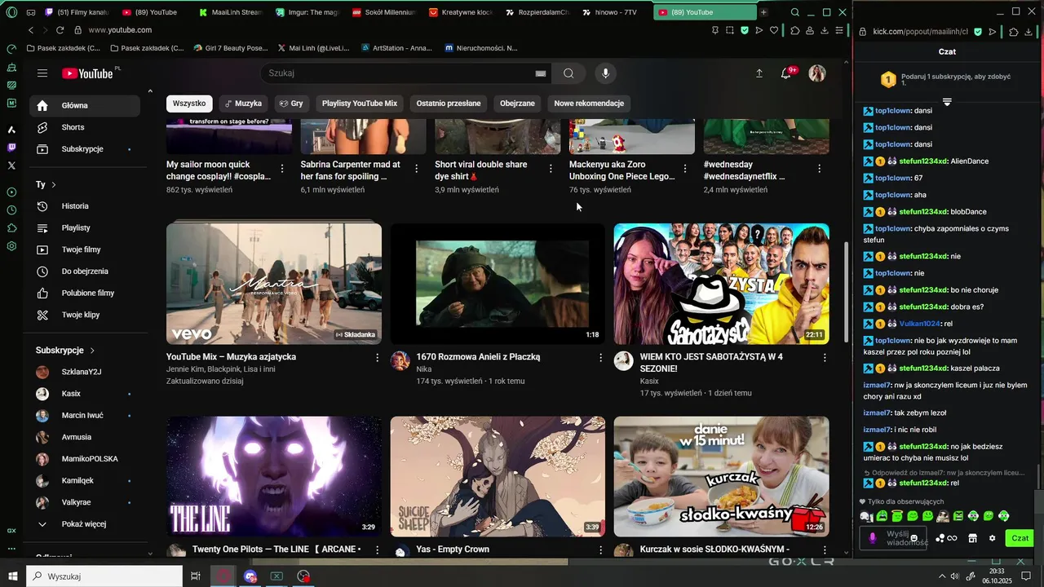The image size is (1044, 587).
Task: Select the Nowe rekomendacje chip
Action: point(589,104)
